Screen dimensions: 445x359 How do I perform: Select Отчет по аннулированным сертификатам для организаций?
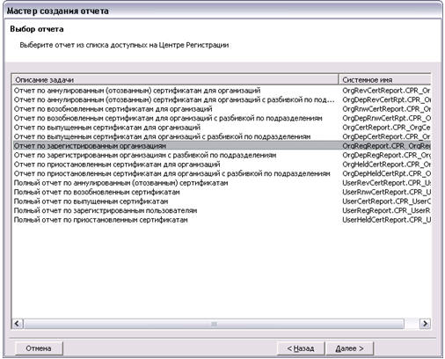[222, 91]
